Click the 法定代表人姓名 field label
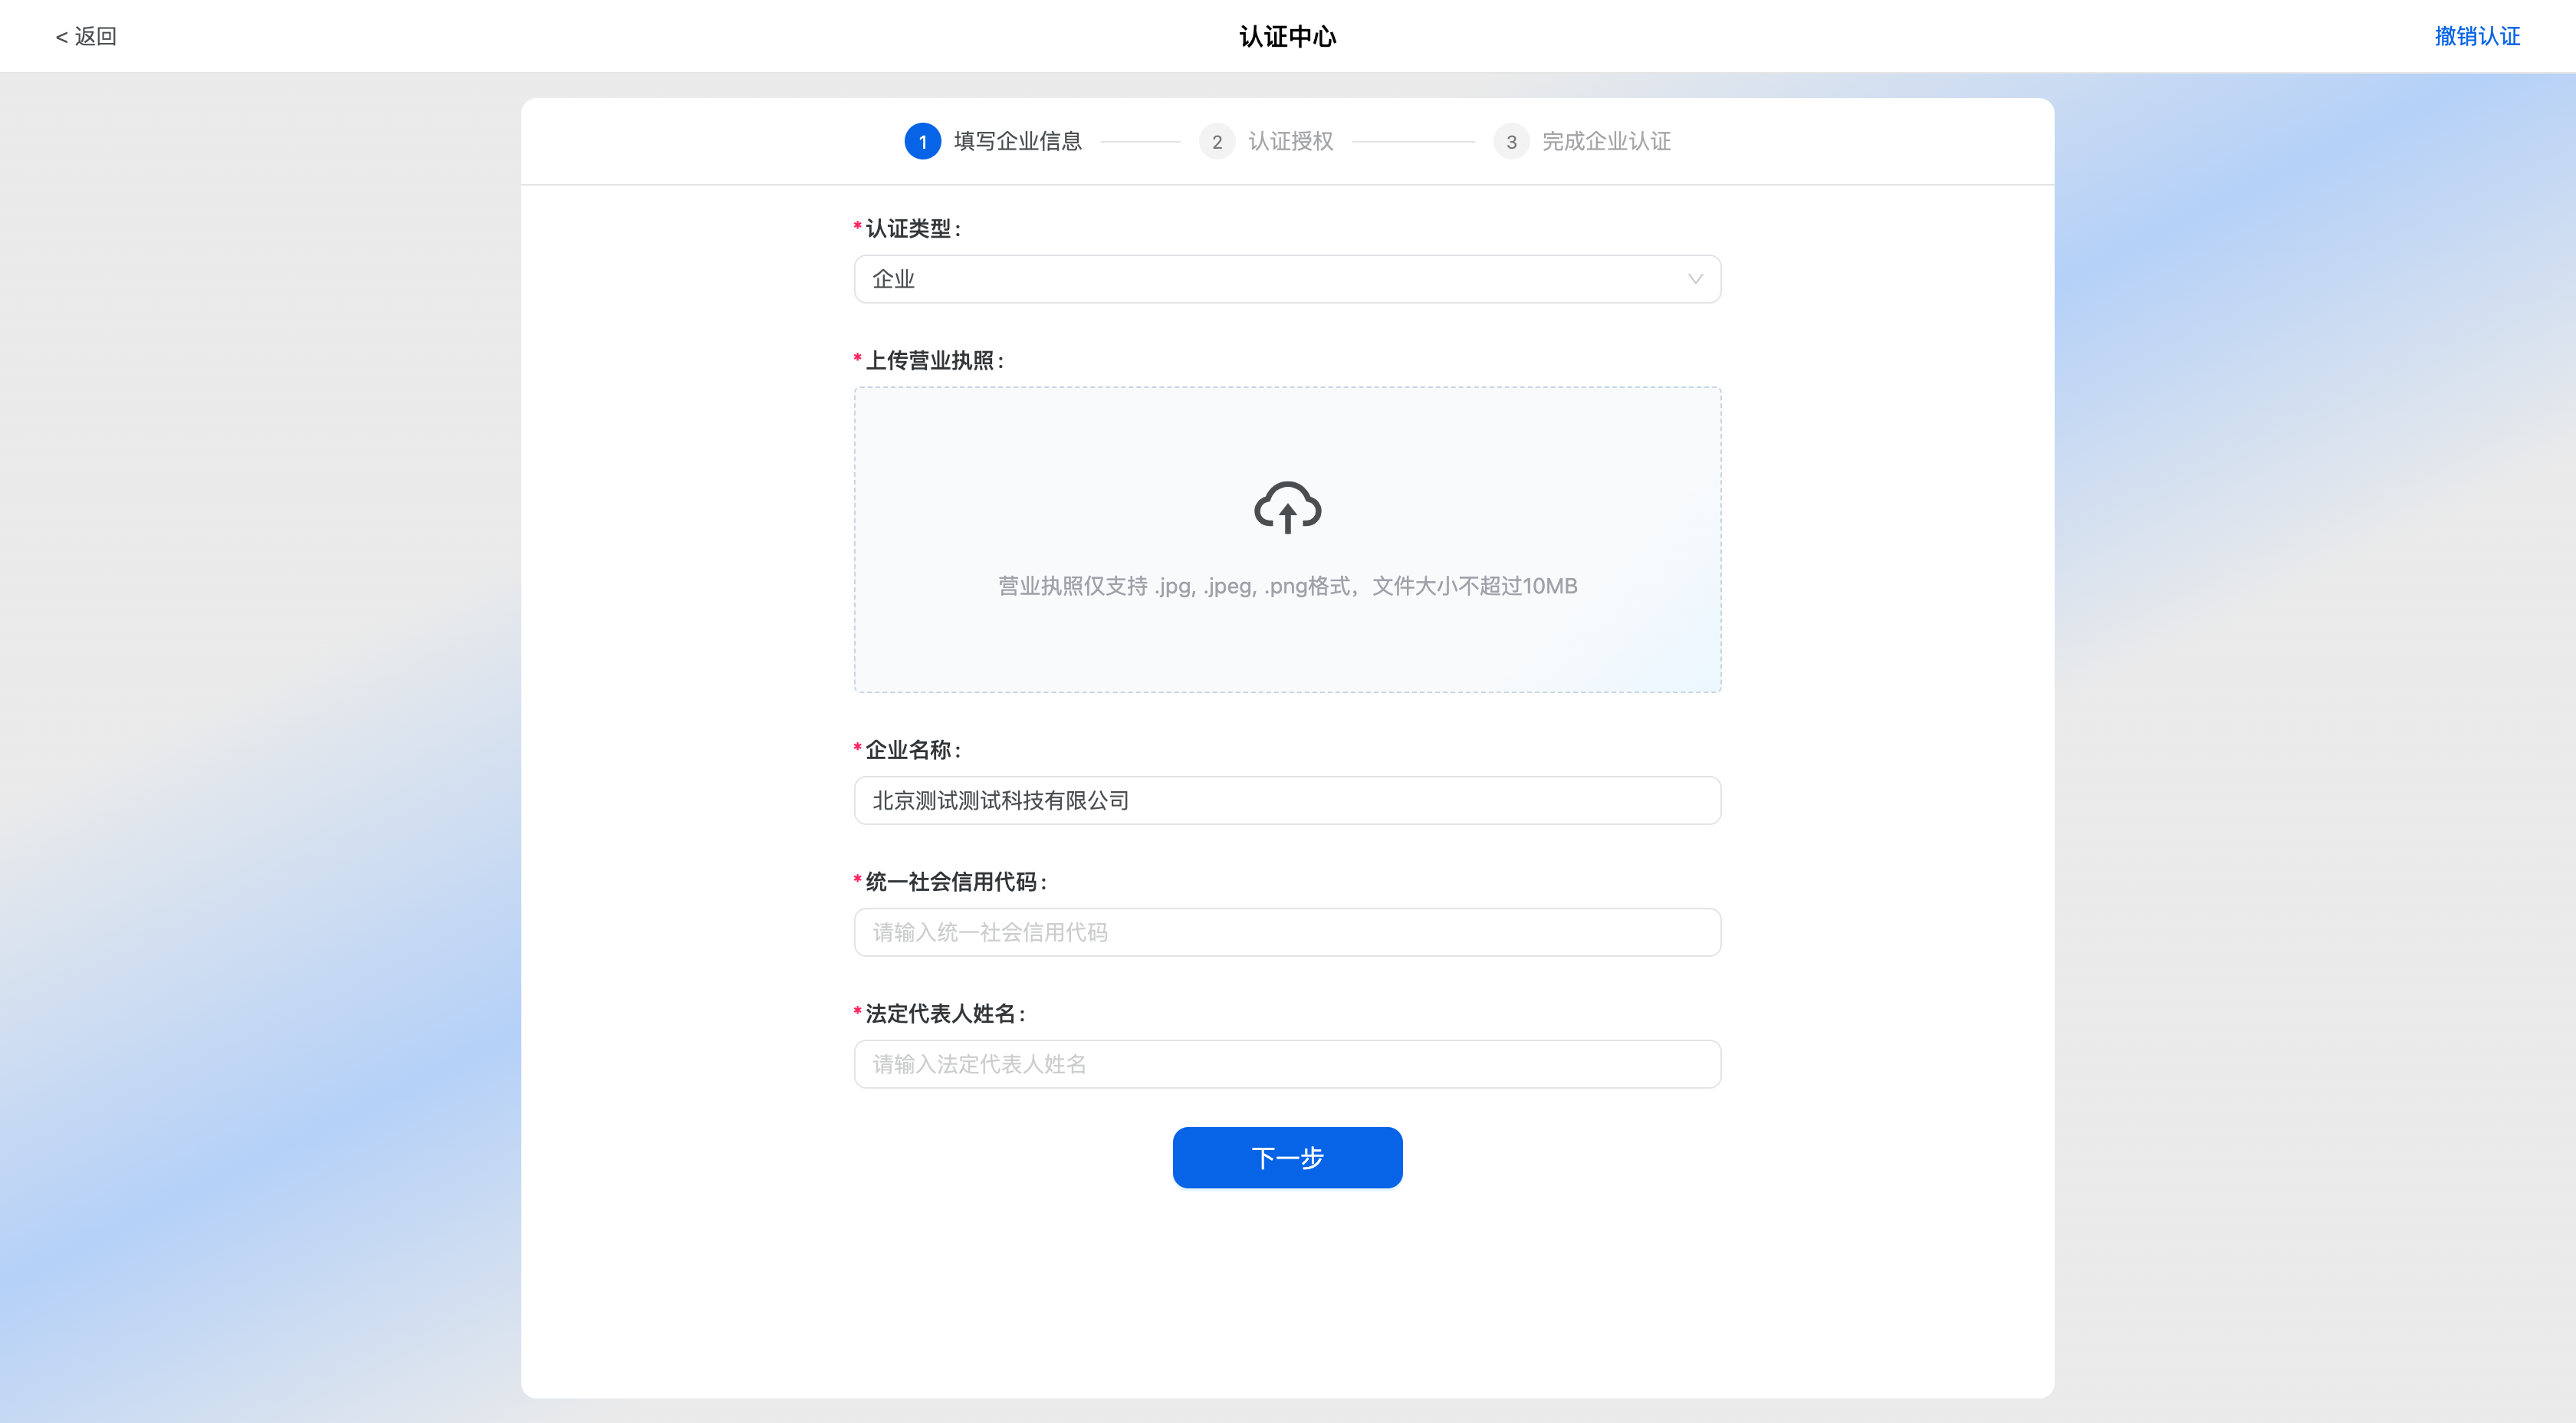 945,1013
